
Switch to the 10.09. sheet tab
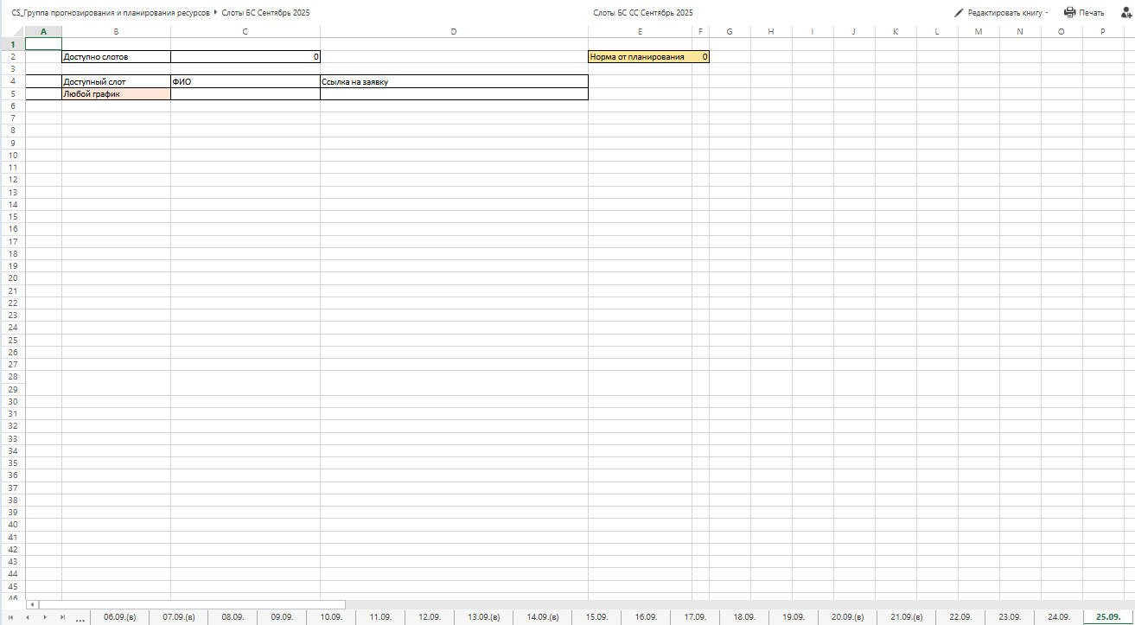click(x=330, y=617)
